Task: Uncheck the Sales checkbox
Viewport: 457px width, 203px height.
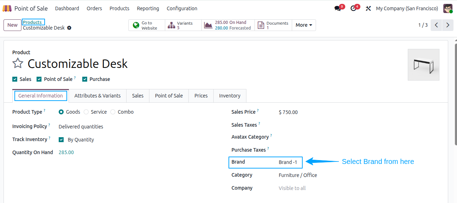Action: tap(15, 79)
